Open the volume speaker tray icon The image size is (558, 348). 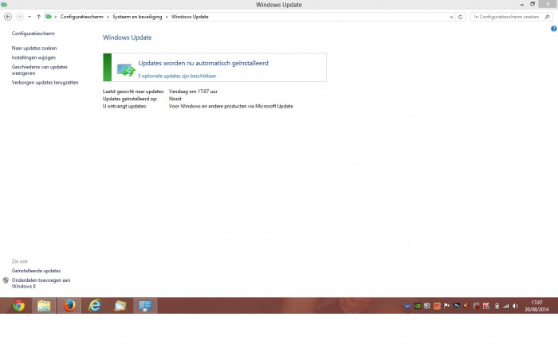coord(515,306)
